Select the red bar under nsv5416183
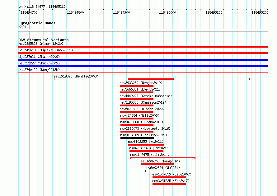The height and width of the screenshot is (196, 277). (143, 53)
